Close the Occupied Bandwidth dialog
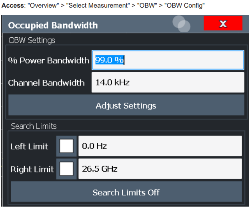Image resolution: width=252 pixels, height=209 pixels. (x=223, y=23)
